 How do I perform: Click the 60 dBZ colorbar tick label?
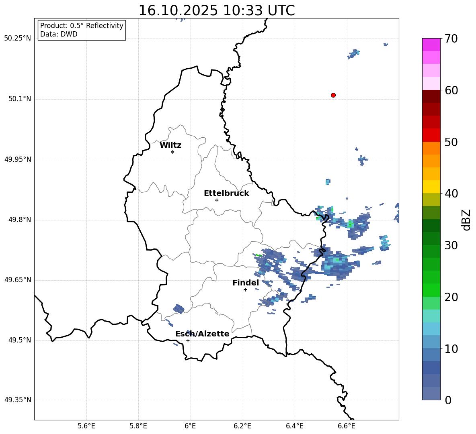click(451, 90)
